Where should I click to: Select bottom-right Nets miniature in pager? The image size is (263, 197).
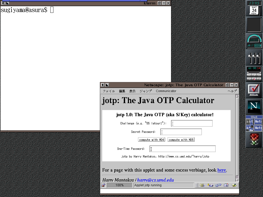coord(258,128)
